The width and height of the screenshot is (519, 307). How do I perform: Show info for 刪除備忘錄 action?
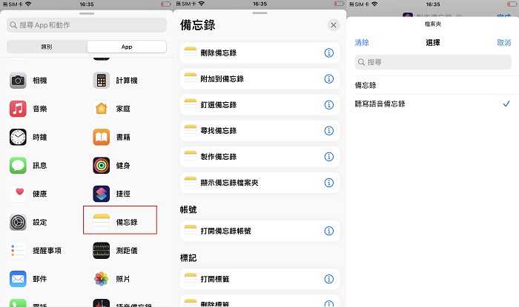pos(328,53)
